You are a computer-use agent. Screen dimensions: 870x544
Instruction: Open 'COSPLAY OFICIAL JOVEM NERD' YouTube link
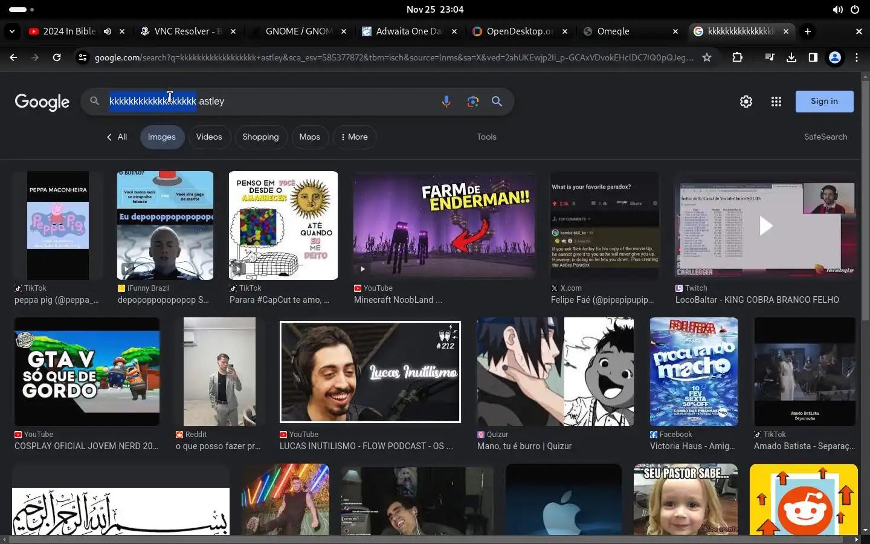[x=86, y=446]
